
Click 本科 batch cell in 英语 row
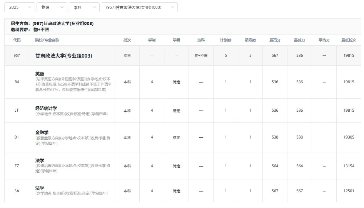pos(127,82)
